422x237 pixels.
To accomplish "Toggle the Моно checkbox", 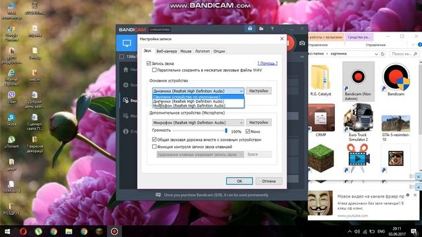I will coord(248,132).
